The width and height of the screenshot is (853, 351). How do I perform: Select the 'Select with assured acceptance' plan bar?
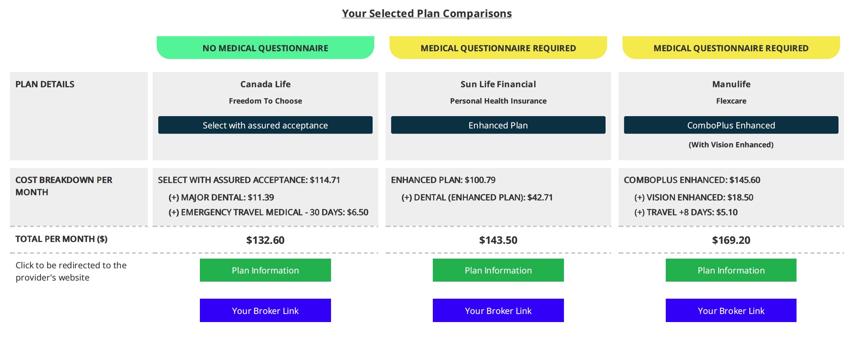265,125
